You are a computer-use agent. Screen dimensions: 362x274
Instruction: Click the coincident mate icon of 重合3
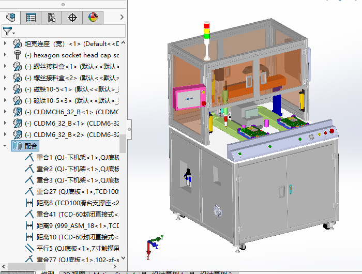pos(29,180)
